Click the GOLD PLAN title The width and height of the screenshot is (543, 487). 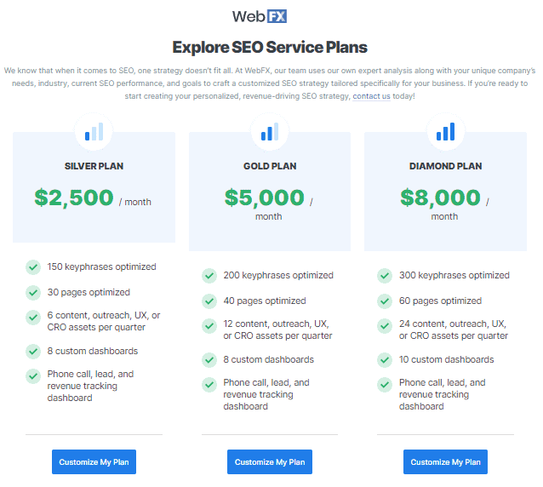click(270, 166)
